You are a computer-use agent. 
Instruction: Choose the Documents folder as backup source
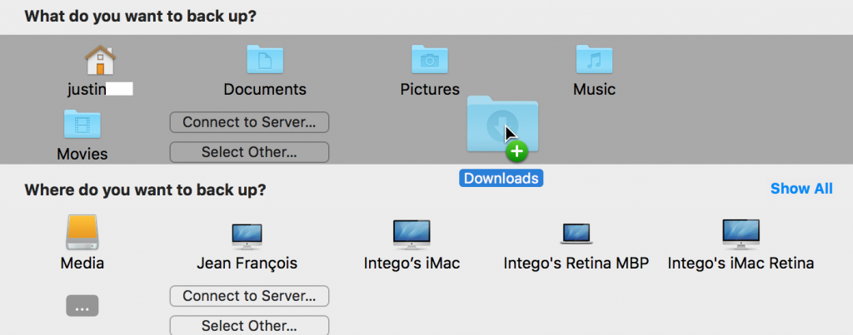click(x=265, y=60)
